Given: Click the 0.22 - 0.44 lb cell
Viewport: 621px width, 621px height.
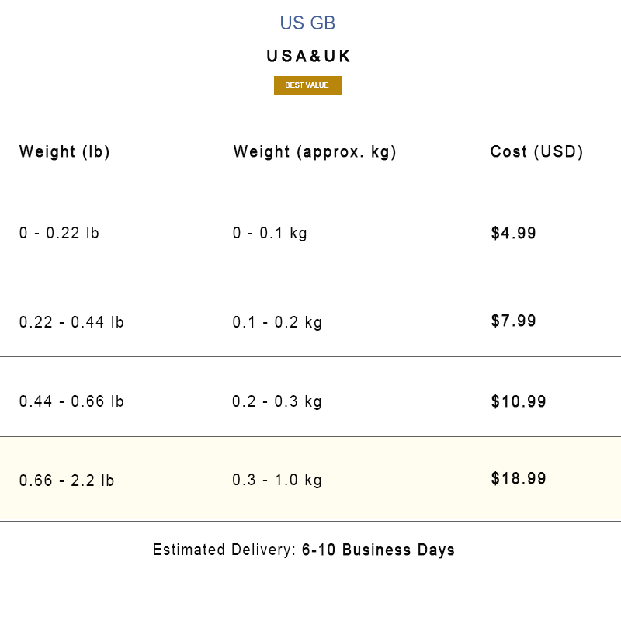Looking at the screenshot, I should tap(71, 322).
